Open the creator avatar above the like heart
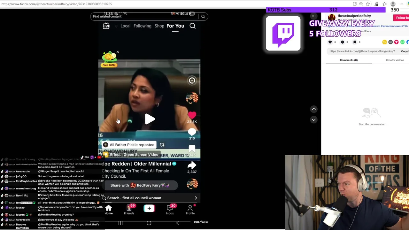This screenshot has width=409, height=230. tap(192, 98)
